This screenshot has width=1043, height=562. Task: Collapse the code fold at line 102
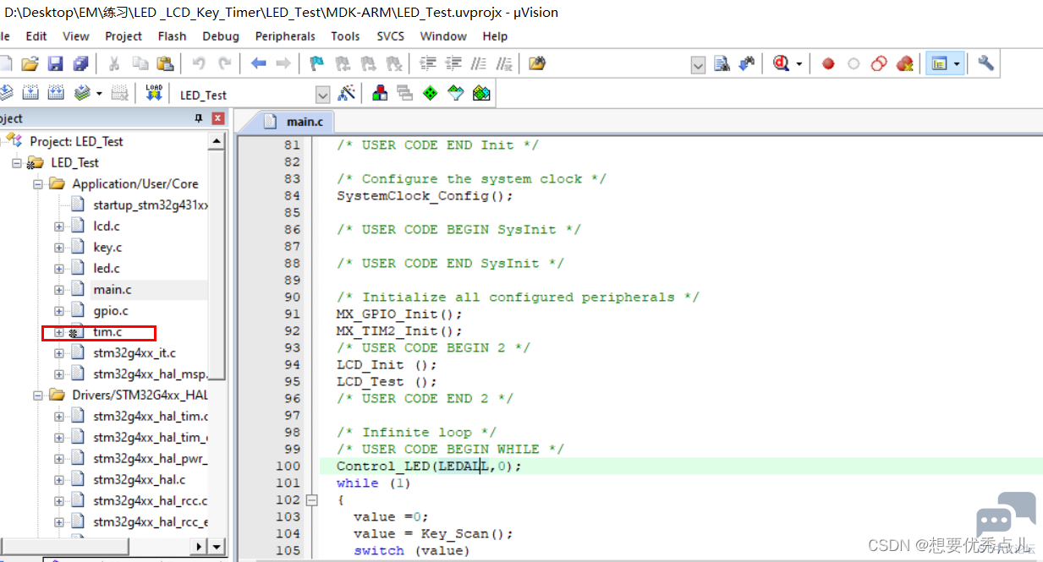311,500
